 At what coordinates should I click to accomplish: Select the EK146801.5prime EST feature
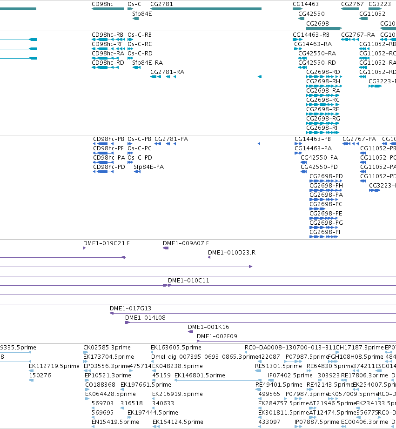tap(218, 380)
